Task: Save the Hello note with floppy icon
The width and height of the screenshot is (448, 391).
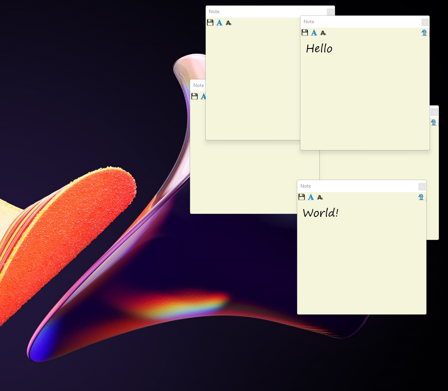Action: tap(305, 32)
